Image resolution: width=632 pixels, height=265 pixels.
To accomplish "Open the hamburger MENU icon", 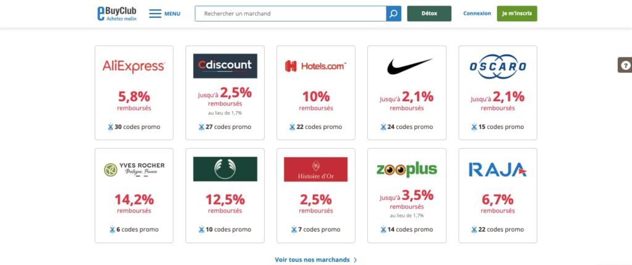I will click(x=155, y=14).
